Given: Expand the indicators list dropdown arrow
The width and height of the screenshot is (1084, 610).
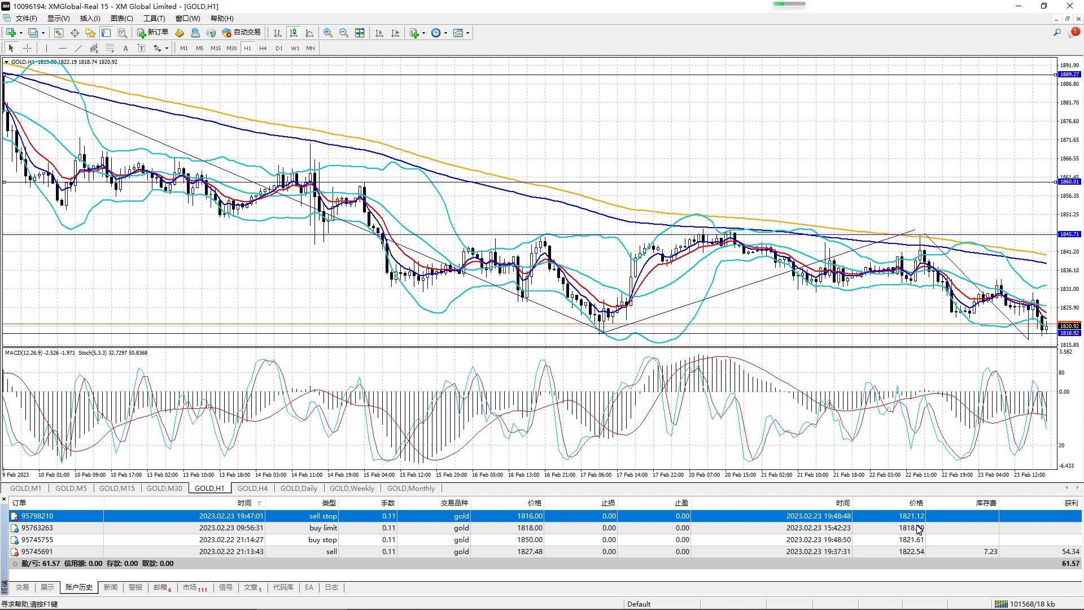Looking at the screenshot, I should click(x=423, y=33).
